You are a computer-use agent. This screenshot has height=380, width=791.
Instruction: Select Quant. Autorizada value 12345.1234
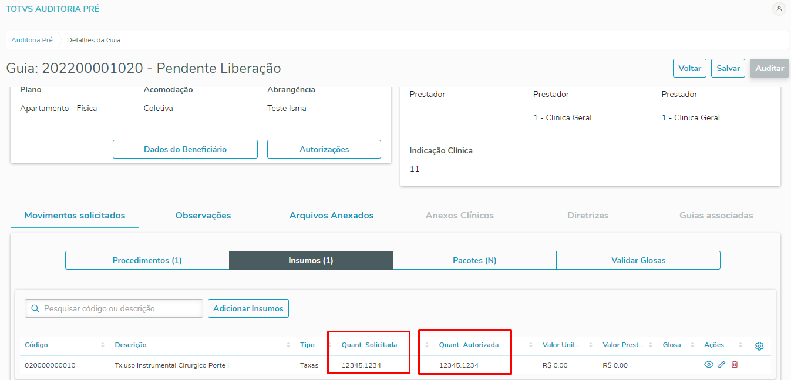(459, 365)
